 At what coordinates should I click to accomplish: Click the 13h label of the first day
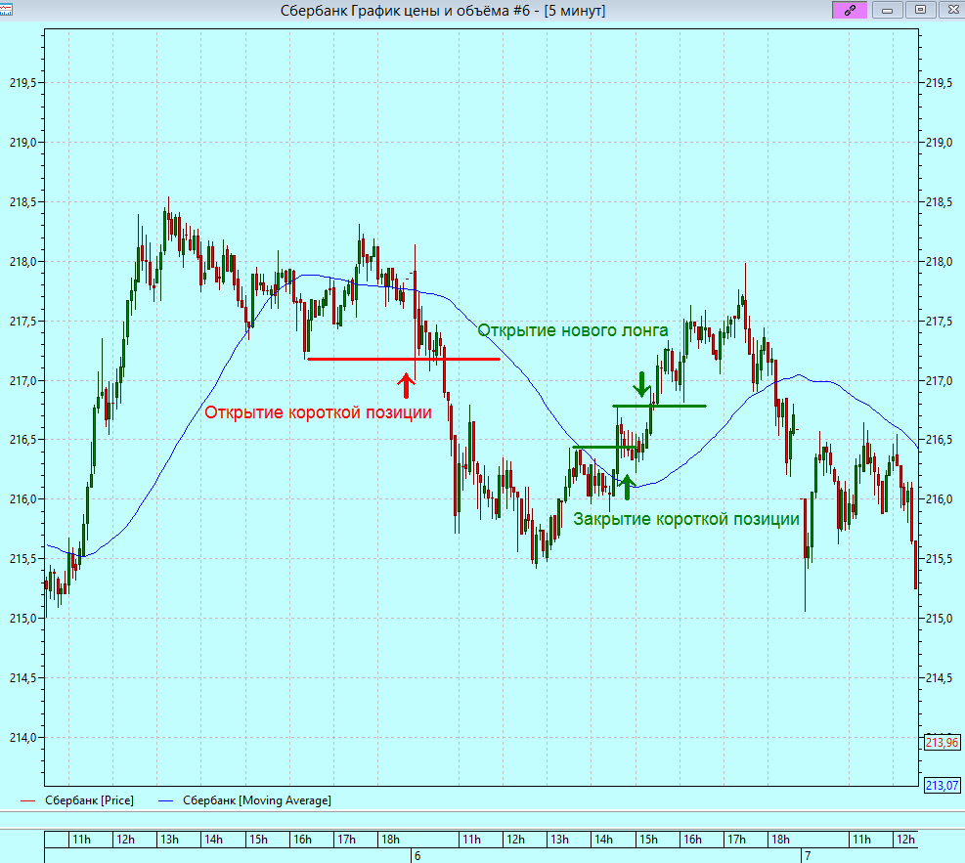[169, 840]
